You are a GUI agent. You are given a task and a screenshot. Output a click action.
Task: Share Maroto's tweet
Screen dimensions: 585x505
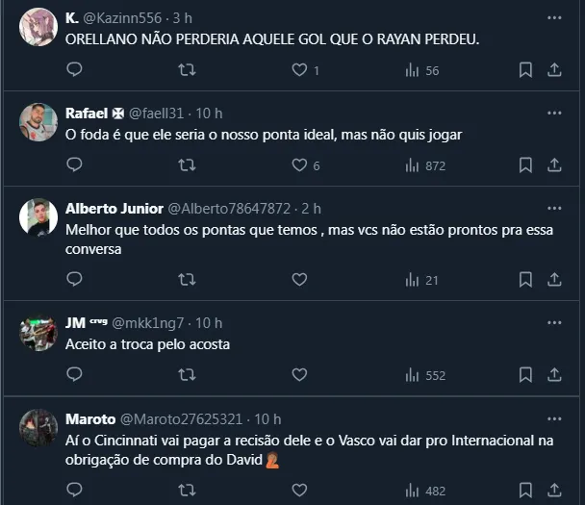pos(554,490)
